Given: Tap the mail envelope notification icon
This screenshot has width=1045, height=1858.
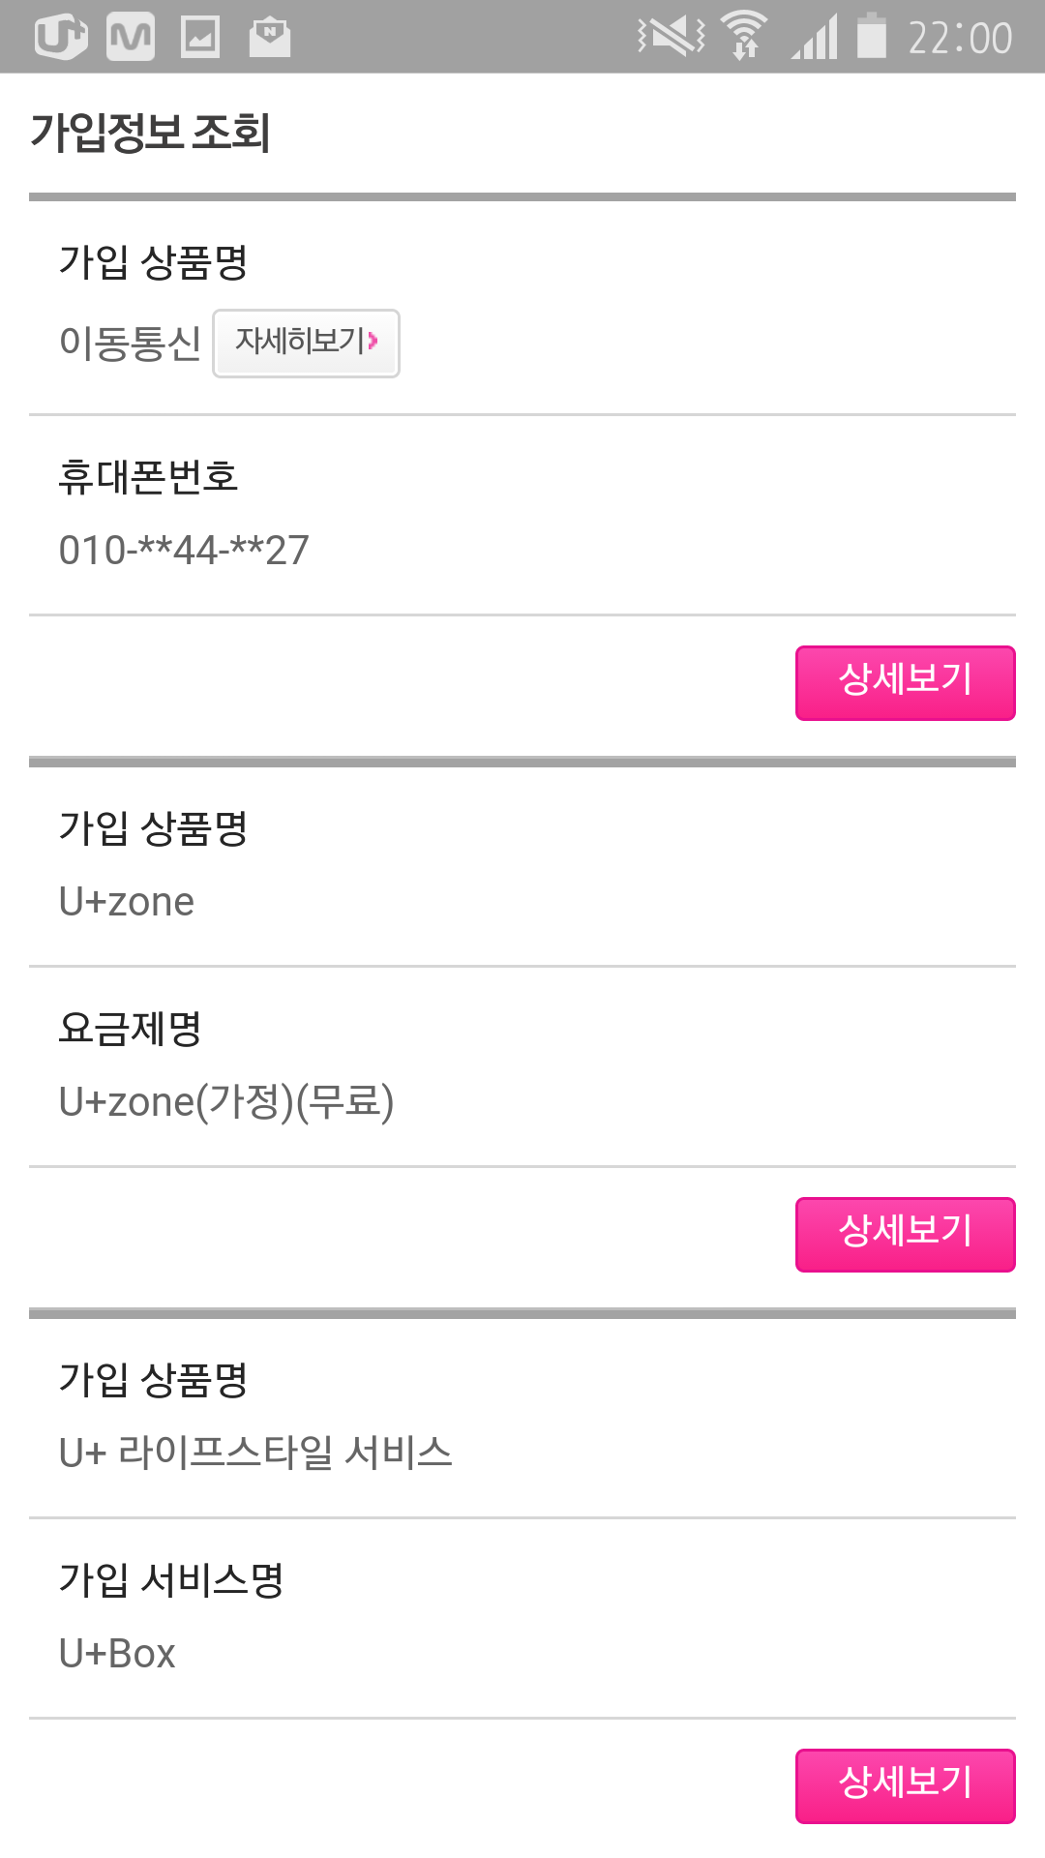Looking at the screenshot, I should [270, 38].
